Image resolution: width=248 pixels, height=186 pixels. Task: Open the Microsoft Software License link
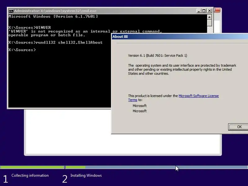click(199, 96)
